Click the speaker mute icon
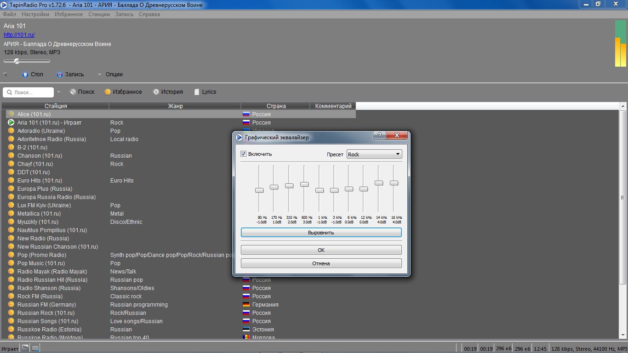This screenshot has width=628, height=353. click(x=6, y=74)
